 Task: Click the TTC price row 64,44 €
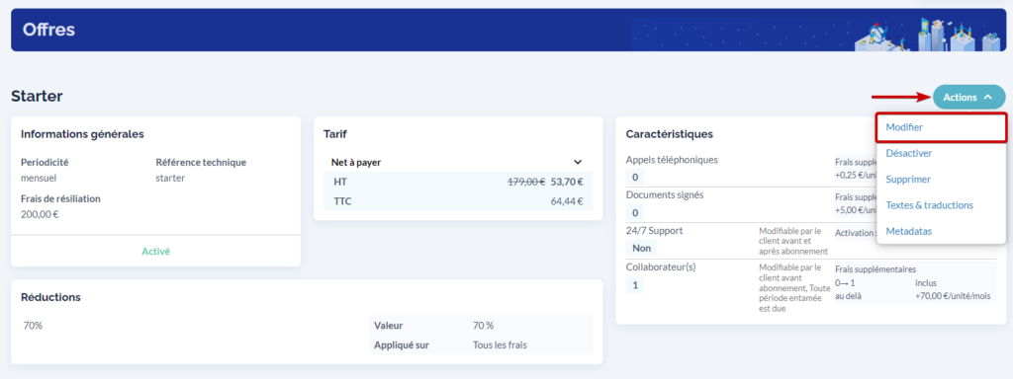(x=458, y=201)
